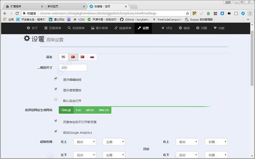Open the 开源中国 bookmark
The image size is (255, 159).
click(102, 20)
